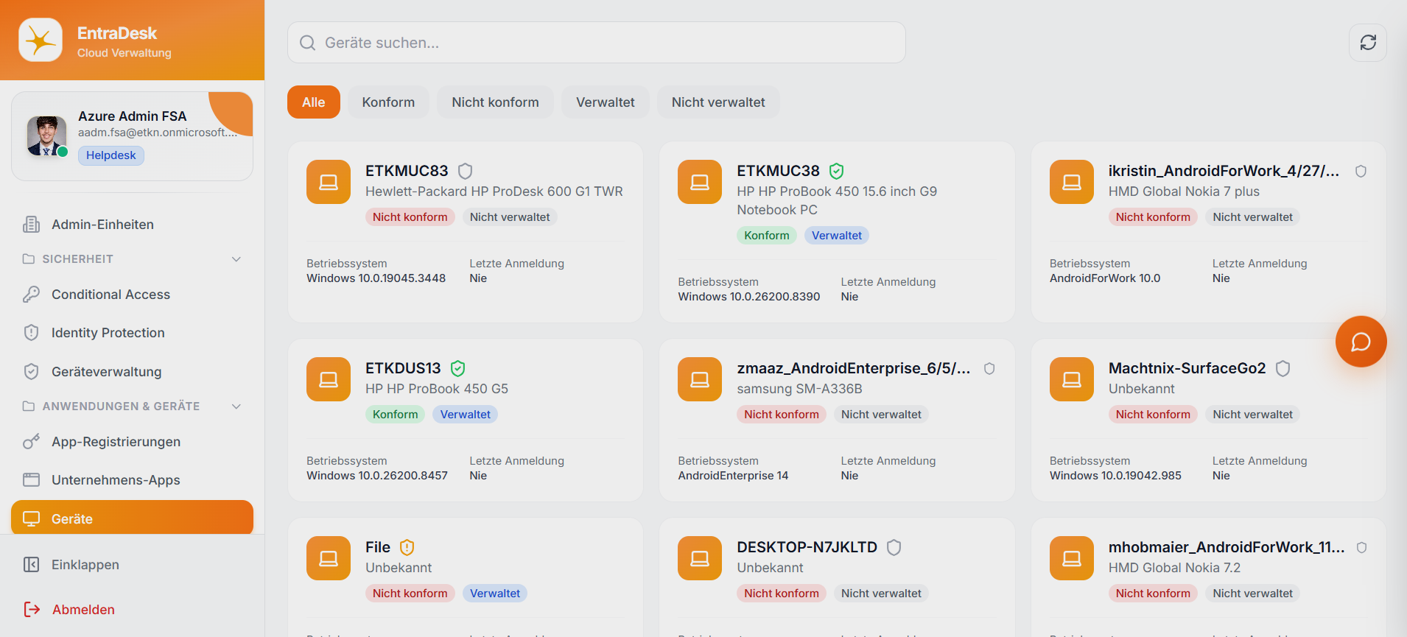Open App-Registrierungen page

pos(133,442)
